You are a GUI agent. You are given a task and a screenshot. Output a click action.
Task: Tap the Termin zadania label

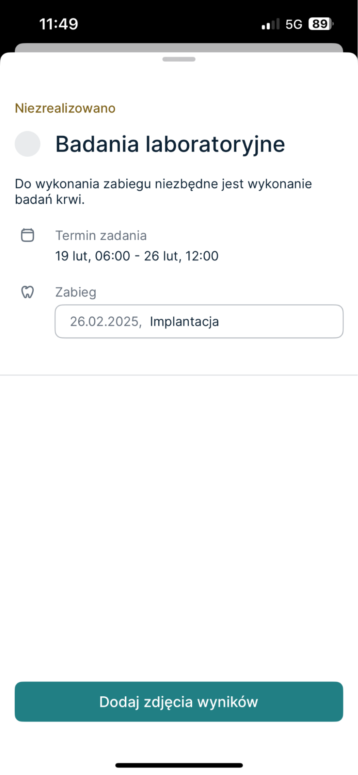click(101, 236)
